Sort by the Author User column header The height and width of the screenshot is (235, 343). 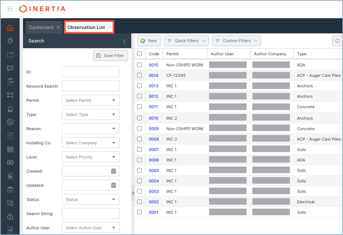229,54
